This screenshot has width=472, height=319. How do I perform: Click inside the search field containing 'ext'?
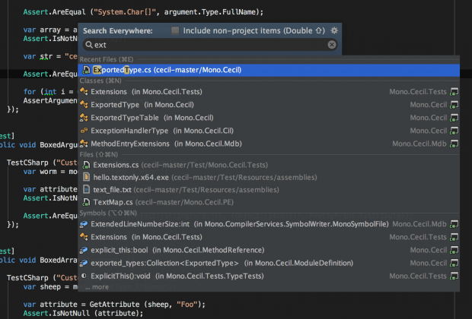[x=206, y=45]
